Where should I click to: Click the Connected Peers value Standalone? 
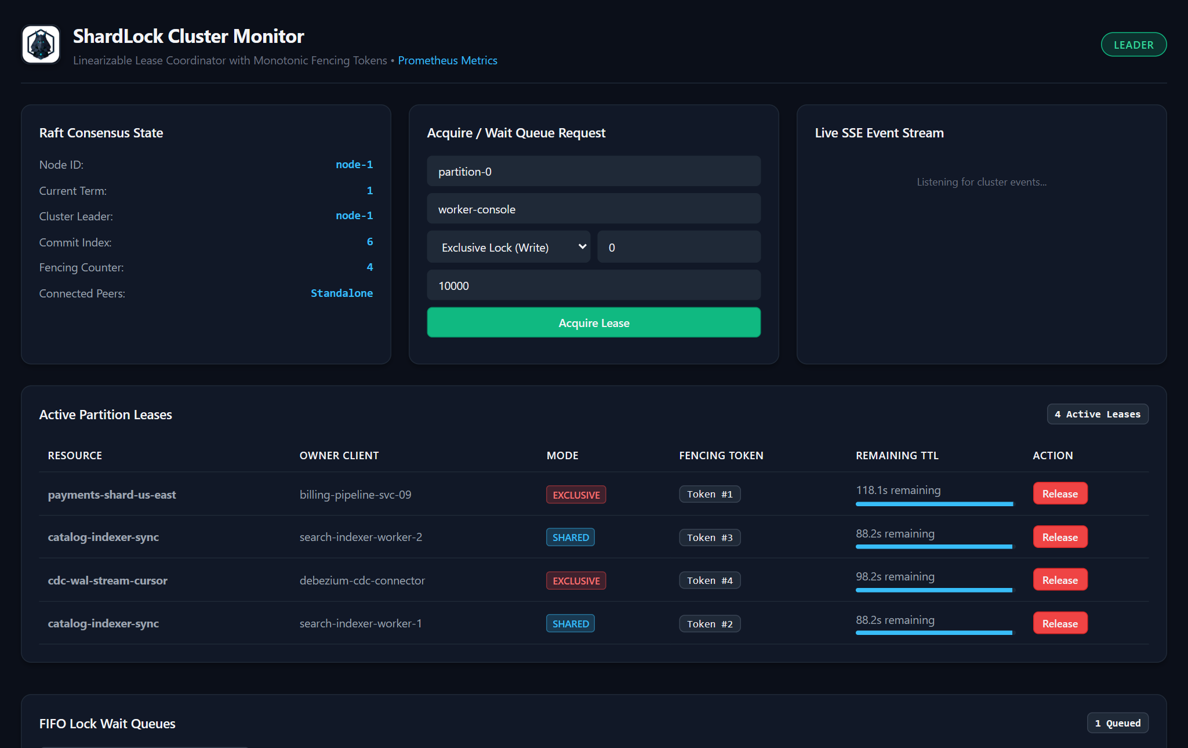coord(341,293)
